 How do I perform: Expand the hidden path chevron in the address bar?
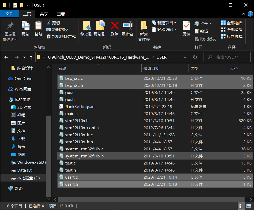click(44, 57)
